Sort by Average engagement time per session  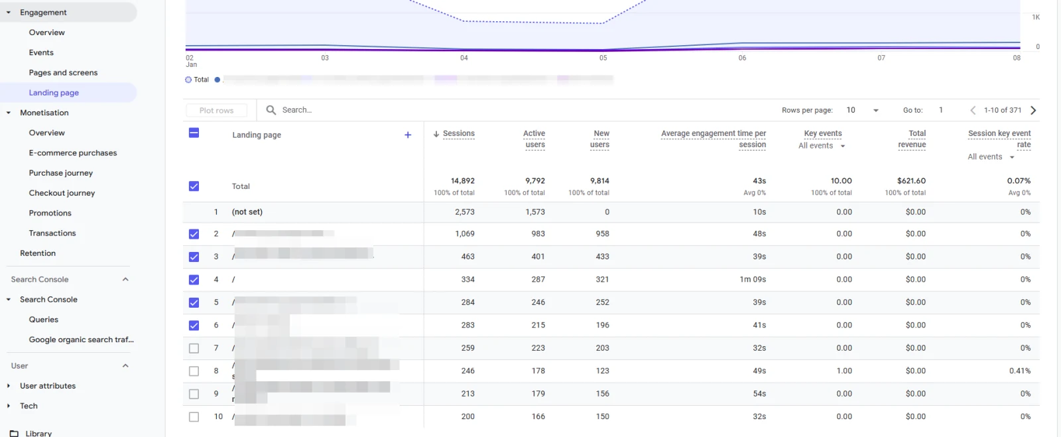pos(714,139)
